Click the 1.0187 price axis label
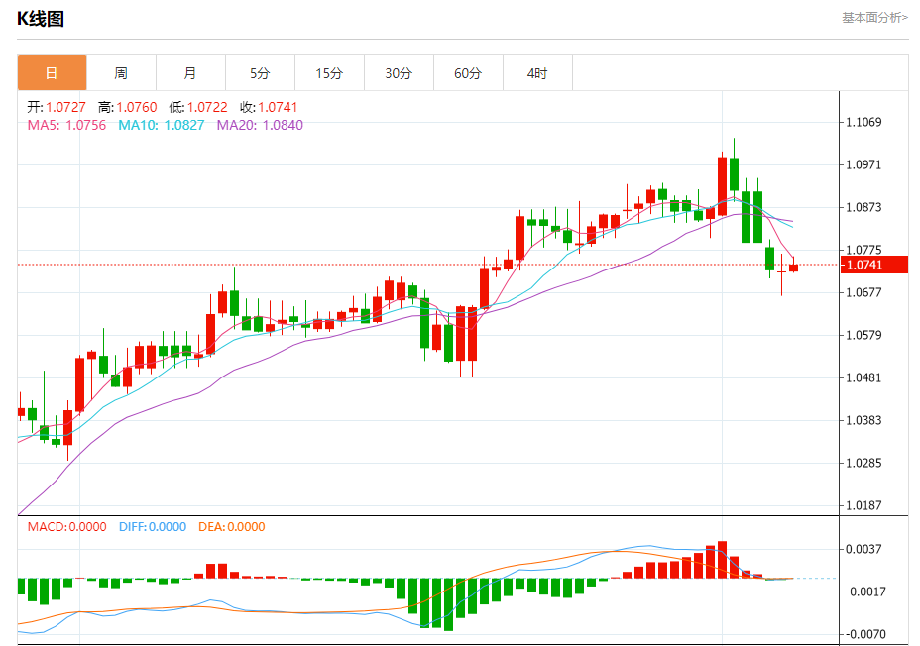This screenshot has width=920, height=646. click(x=863, y=505)
